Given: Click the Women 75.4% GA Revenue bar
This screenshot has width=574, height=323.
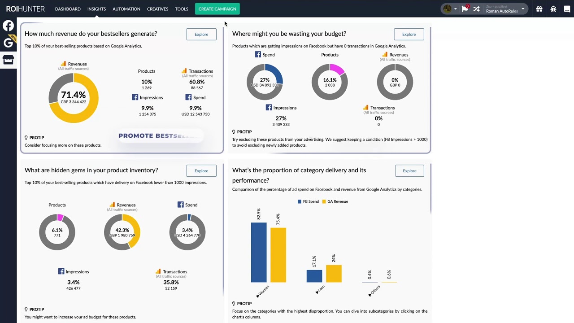Looking at the screenshot, I should pyautogui.click(x=278, y=255).
